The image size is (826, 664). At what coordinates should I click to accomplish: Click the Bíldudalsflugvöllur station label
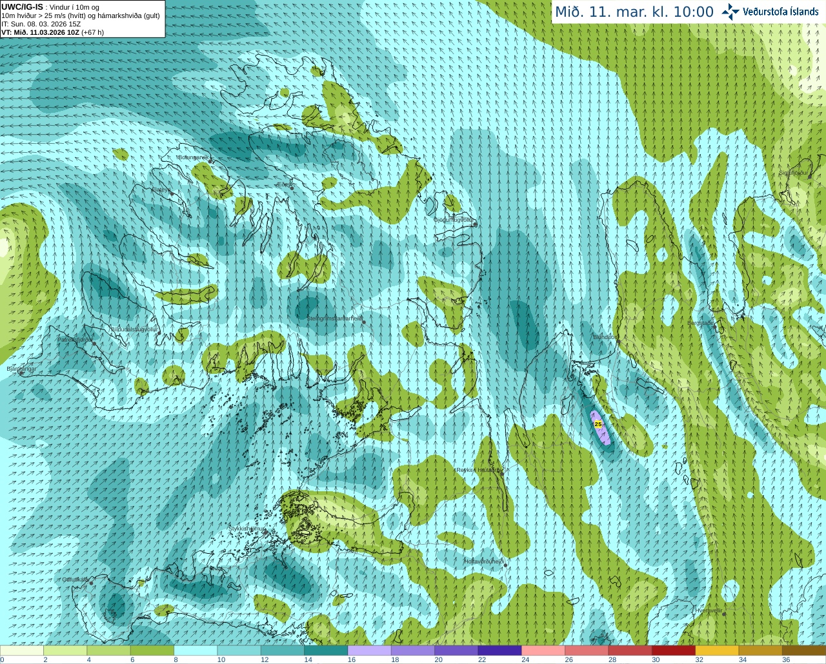[134, 329]
